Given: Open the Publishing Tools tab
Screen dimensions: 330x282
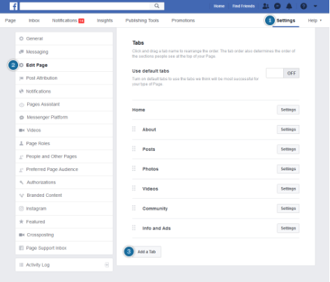Looking at the screenshot, I should [x=142, y=20].
